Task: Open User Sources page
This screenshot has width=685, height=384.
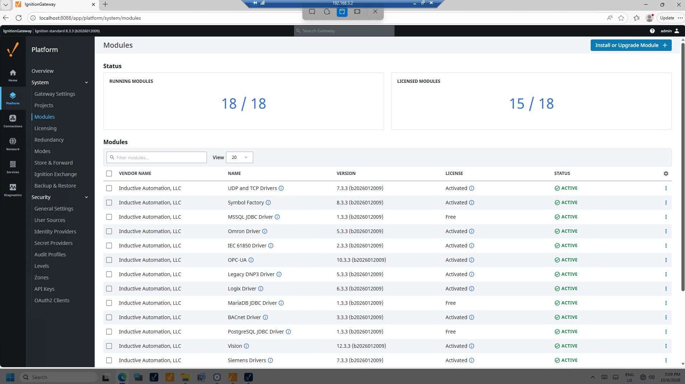Action: click(x=50, y=220)
